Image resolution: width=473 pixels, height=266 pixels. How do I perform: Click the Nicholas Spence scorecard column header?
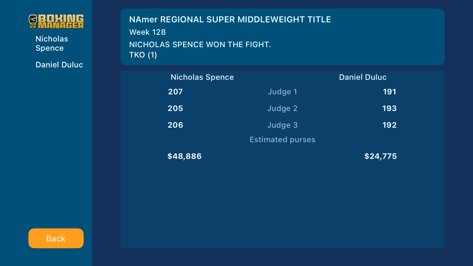click(x=202, y=77)
